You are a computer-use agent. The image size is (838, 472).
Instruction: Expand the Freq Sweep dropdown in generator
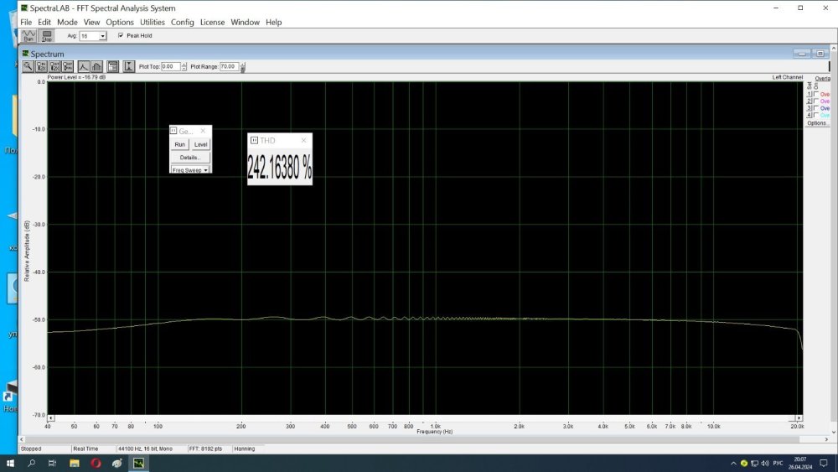(206, 170)
